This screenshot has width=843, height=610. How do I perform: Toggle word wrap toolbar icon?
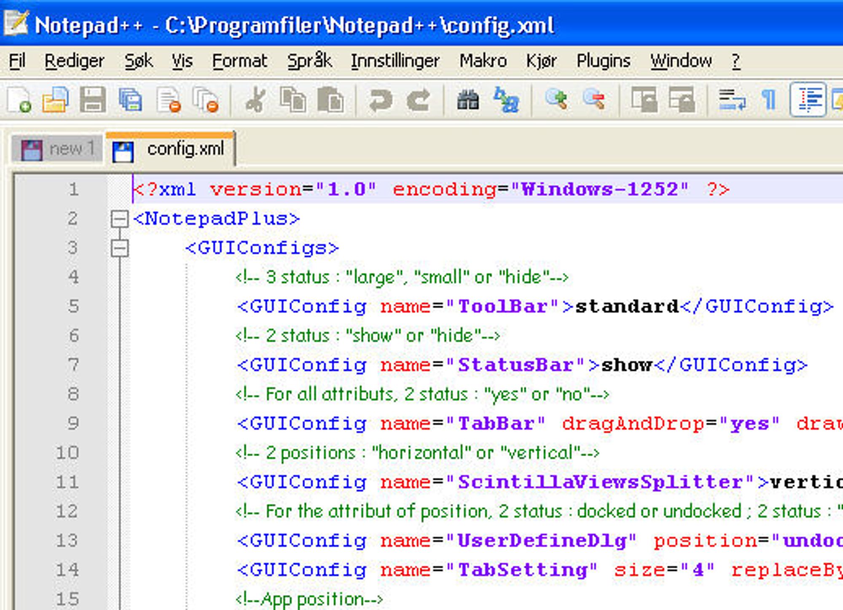click(x=732, y=99)
